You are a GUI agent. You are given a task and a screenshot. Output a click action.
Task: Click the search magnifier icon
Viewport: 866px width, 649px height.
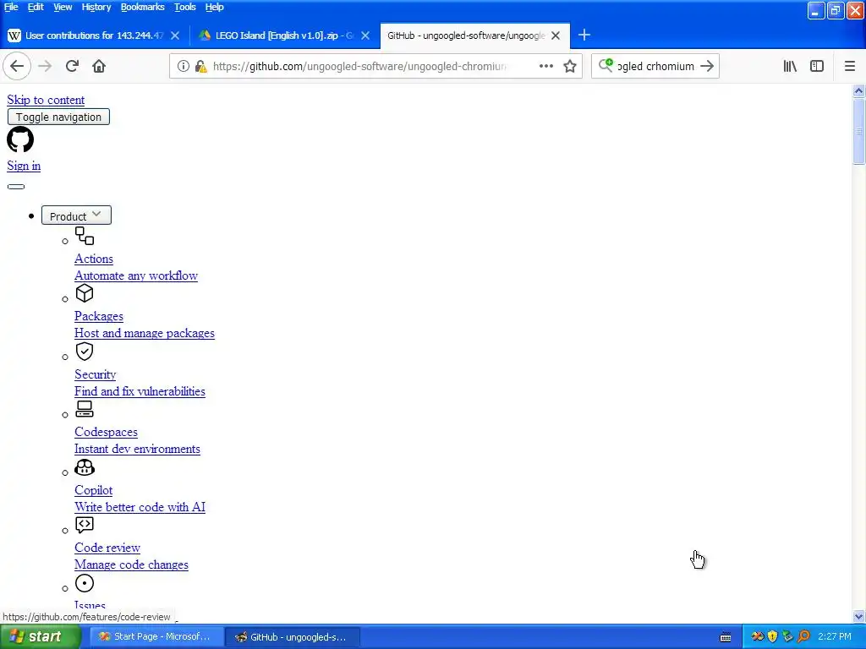click(606, 66)
